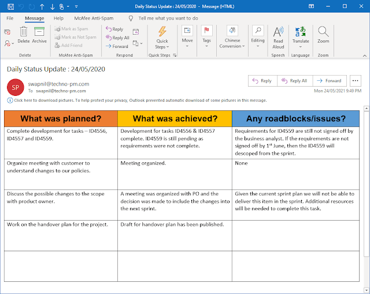The image size is (370, 294).
Task: Click the download pictures info bar
Action: click(137, 101)
